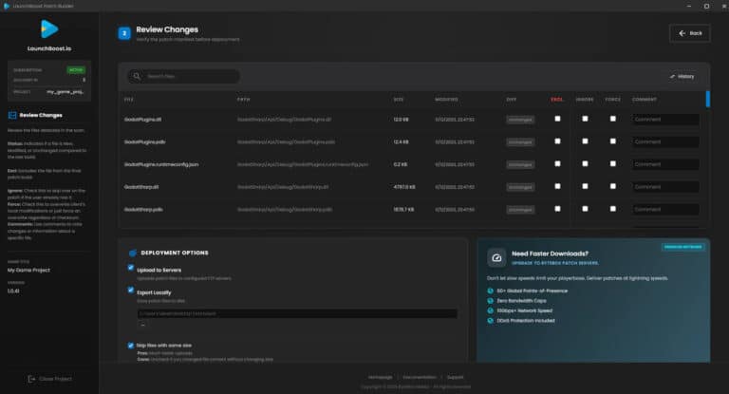Click the Back button
The width and height of the screenshot is (729, 394).
[x=690, y=33]
